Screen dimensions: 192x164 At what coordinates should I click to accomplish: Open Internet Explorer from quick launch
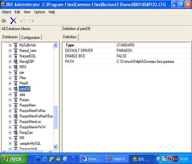pyautogui.click(x=45, y=159)
